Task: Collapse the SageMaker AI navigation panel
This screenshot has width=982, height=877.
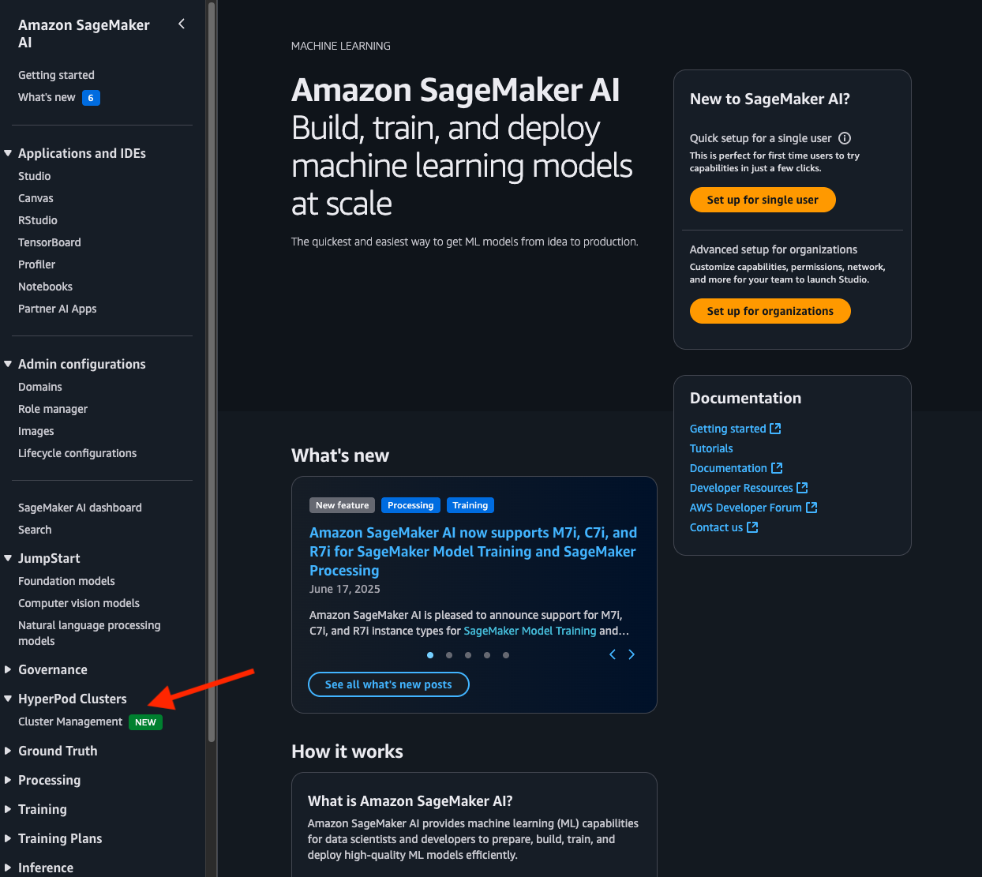Action: click(x=182, y=24)
